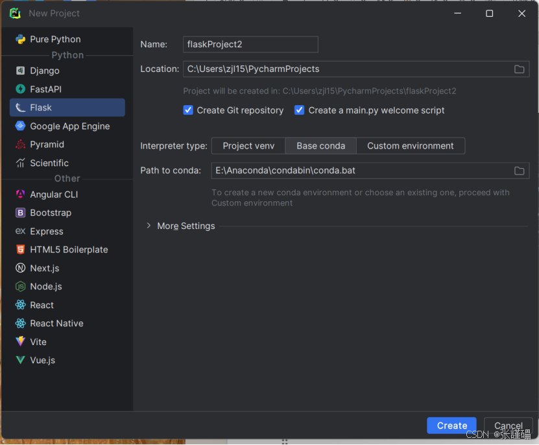
Task: Select Bootstrap label
Action: pyautogui.click(x=51, y=213)
